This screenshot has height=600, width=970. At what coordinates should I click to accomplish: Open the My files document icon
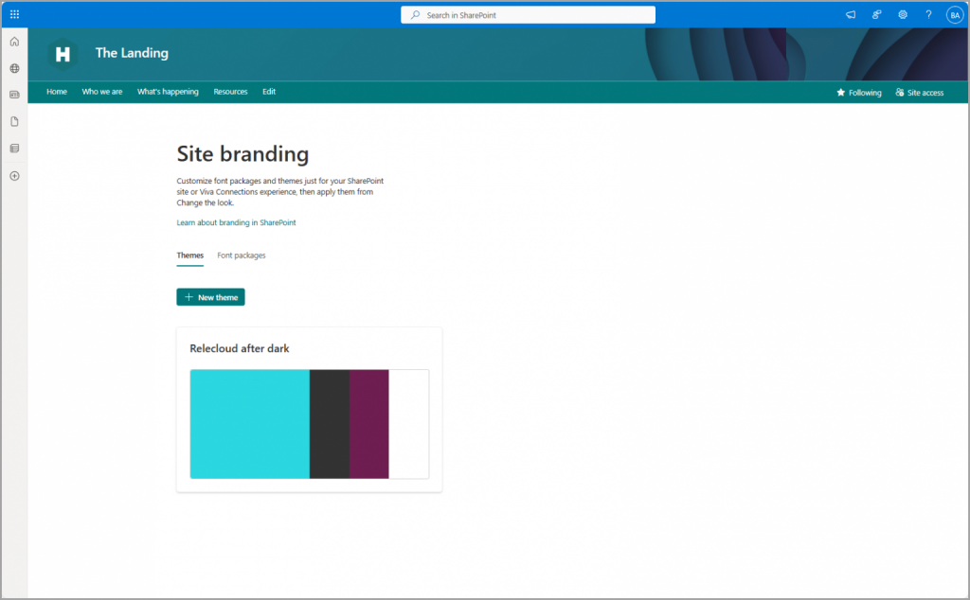14,122
